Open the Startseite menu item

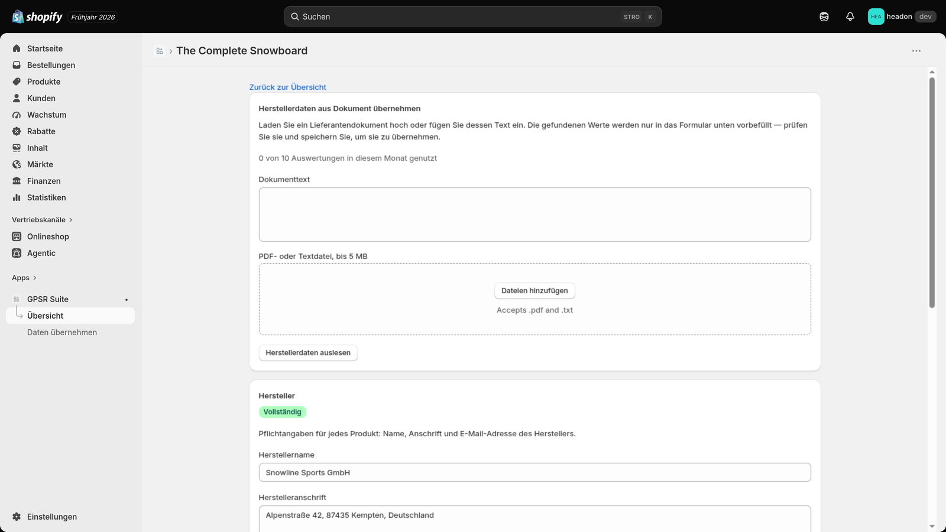click(70, 48)
